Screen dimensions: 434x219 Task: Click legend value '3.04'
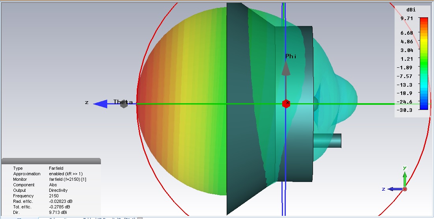(x=406, y=50)
